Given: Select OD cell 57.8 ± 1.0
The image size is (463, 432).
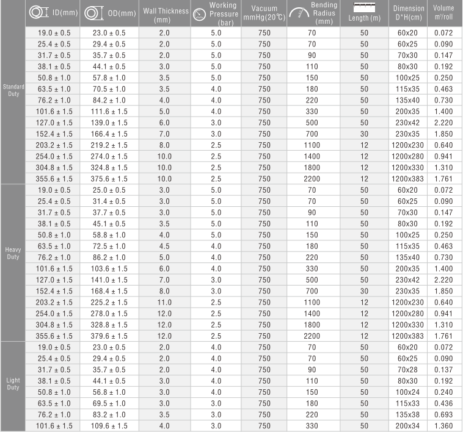Looking at the screenshot, I should pos(109,78).
